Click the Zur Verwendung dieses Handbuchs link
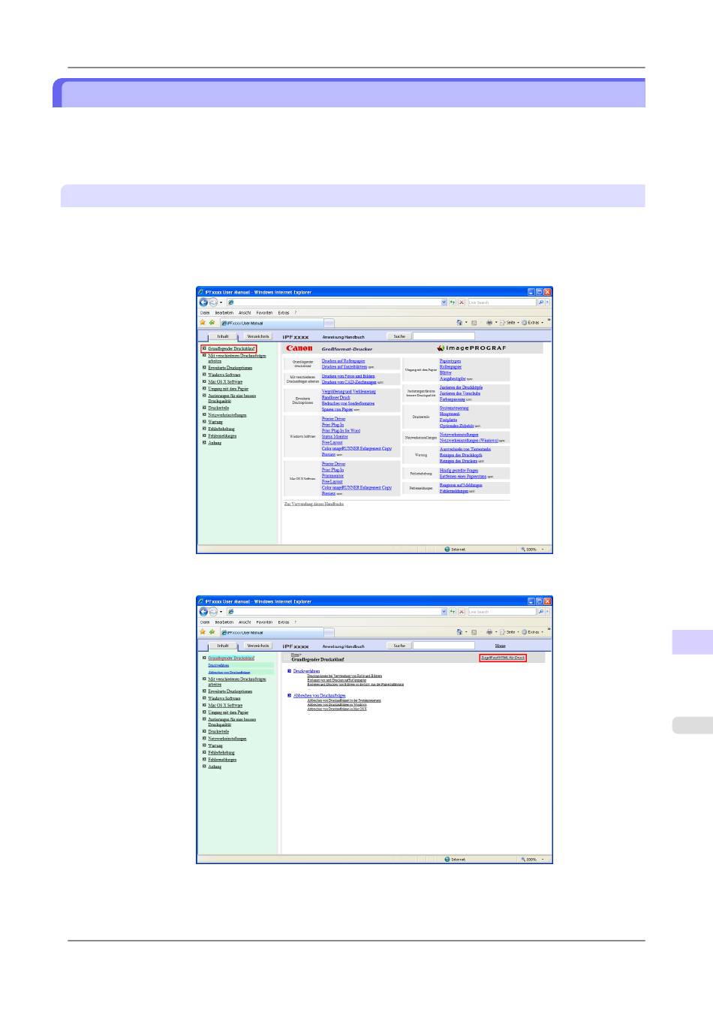The image size is (713, 1009). [x=314, y=504]
